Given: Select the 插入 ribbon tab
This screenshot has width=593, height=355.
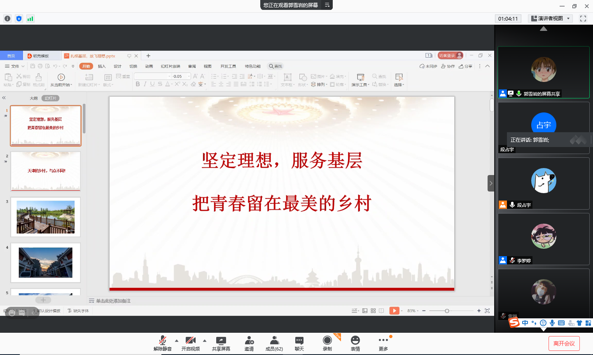Looking at the screenshot, I should (102, 66).
